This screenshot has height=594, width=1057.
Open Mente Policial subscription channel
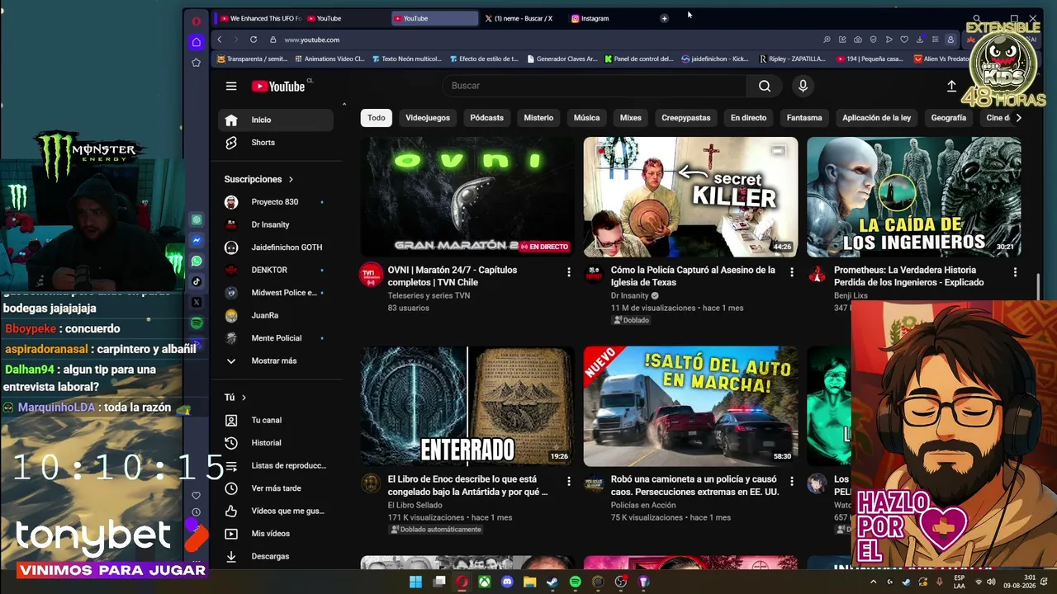coord(276,338)
